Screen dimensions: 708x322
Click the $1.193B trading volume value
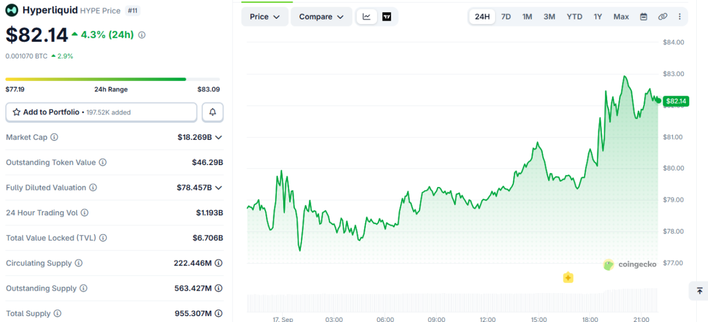(209, 213)
